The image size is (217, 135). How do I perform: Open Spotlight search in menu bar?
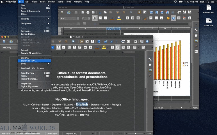pos(207,2)
